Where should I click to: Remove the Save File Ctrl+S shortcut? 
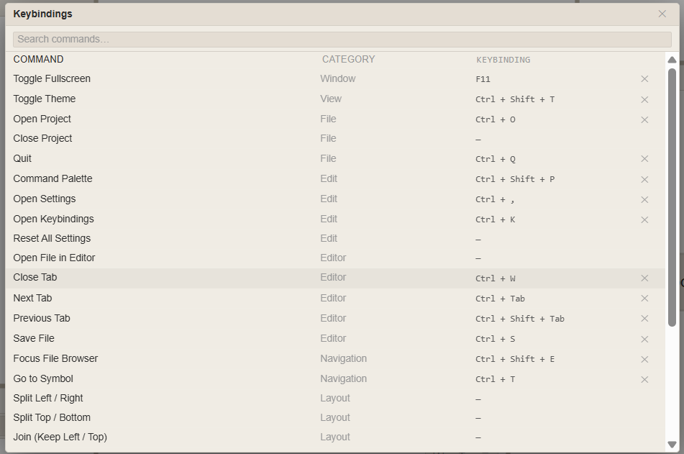click(644, 339)
